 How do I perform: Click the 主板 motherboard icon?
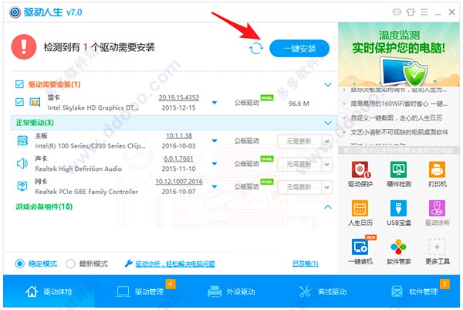22,141
